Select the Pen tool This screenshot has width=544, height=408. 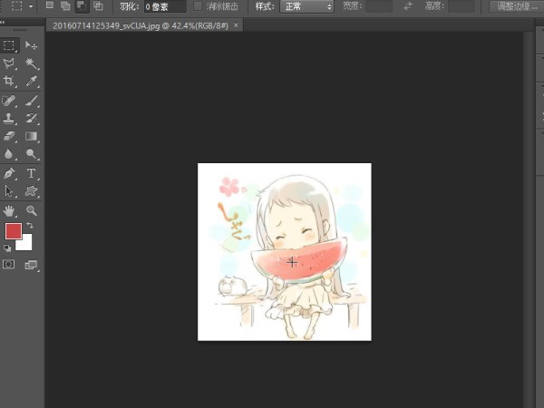pyautogui.click(x=10, y=173)
